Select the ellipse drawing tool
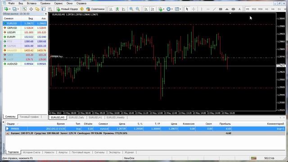This screenshot has height=162, width=288. coord(233,9)
